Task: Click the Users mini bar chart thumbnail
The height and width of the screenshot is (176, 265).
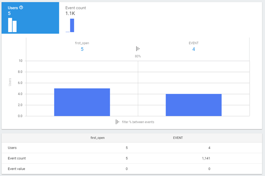Action: 12,25
